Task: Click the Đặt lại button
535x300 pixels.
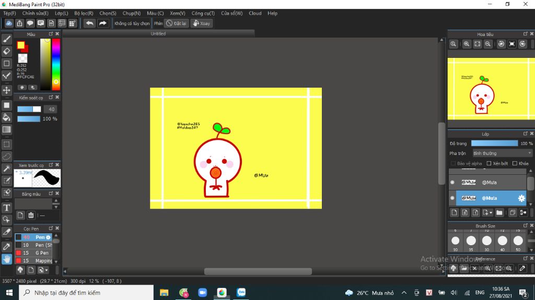Action: [177, 23]
